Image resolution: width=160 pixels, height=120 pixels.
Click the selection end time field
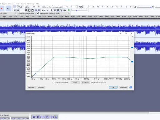click(x=20, y=118)
